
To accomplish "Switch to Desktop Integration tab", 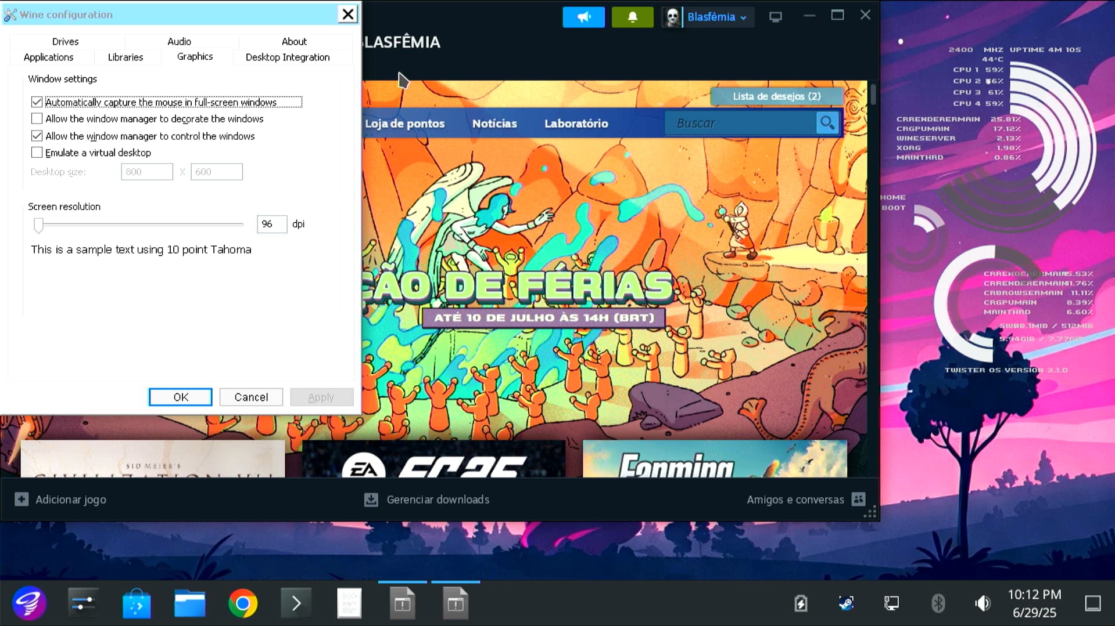I will pyautogui.click(x=288, y=57).
